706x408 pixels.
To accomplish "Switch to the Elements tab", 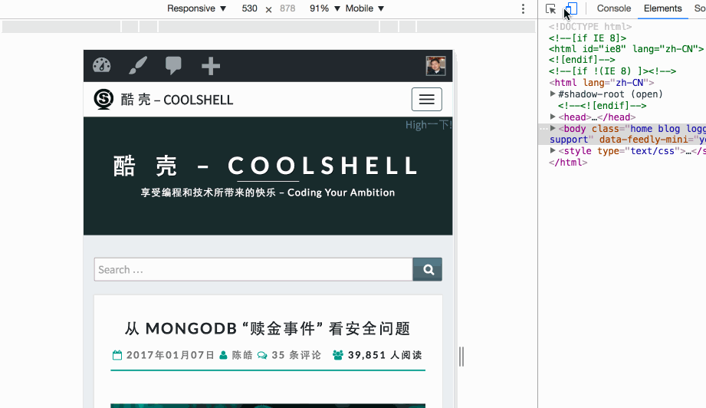I will pos(662,8).
